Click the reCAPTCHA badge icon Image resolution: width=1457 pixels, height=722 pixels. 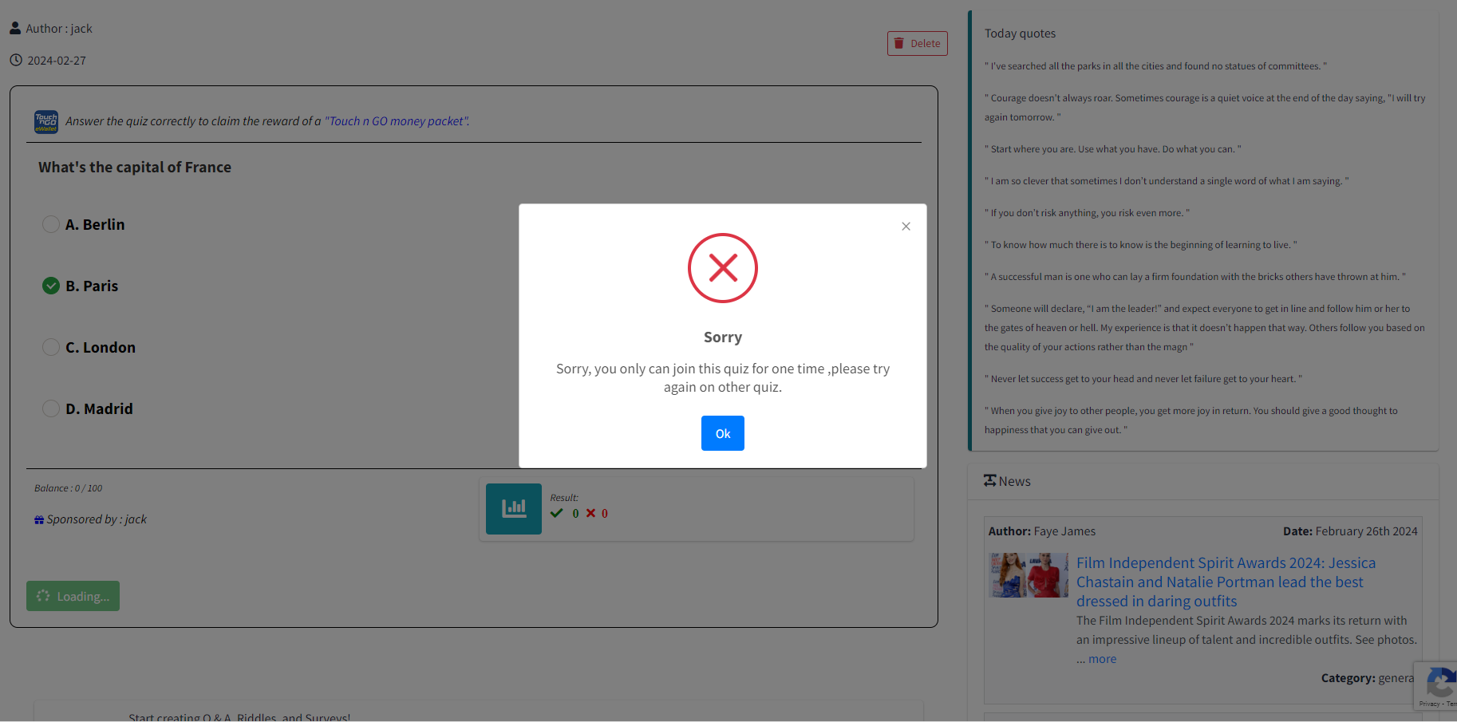point(1439,684)
